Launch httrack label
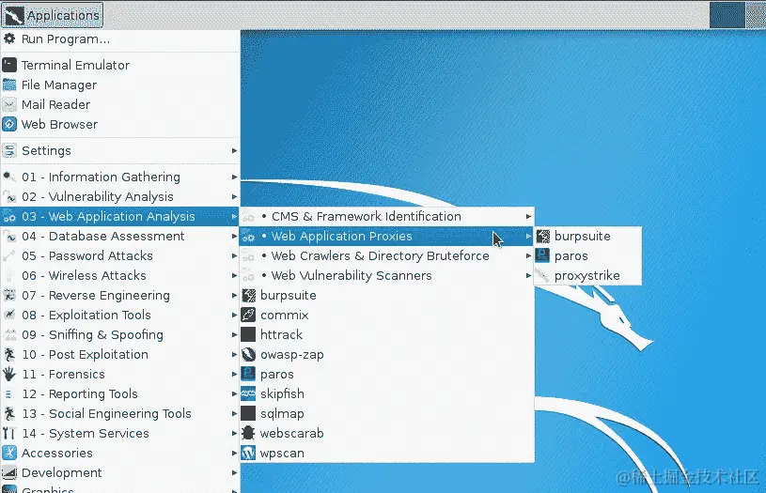 (281, 334)
